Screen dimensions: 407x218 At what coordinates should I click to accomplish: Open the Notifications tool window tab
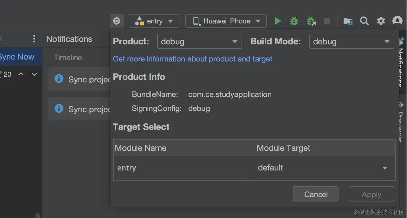click(x=401, y=63)
